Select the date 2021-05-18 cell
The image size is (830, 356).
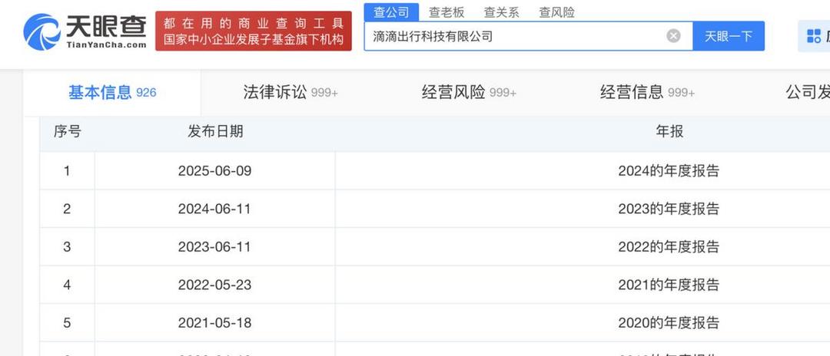(214, 323)
